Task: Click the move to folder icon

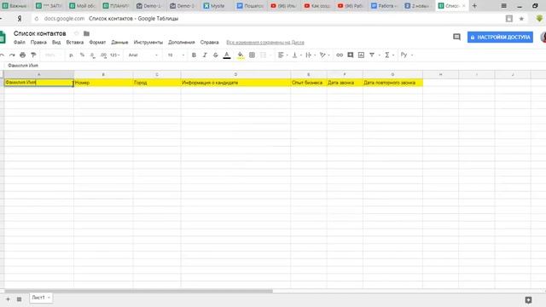Action: coord(86,33)
